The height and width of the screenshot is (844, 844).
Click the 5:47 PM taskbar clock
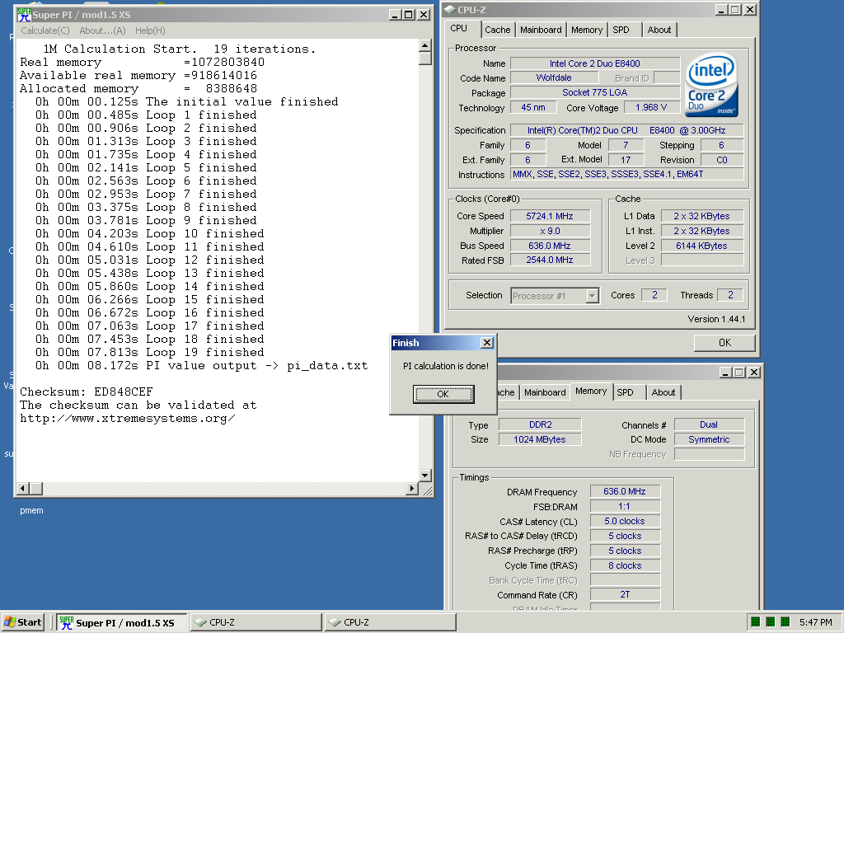pos(815,622)
